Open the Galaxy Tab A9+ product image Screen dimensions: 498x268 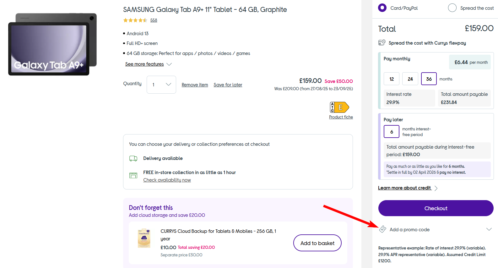52,44
